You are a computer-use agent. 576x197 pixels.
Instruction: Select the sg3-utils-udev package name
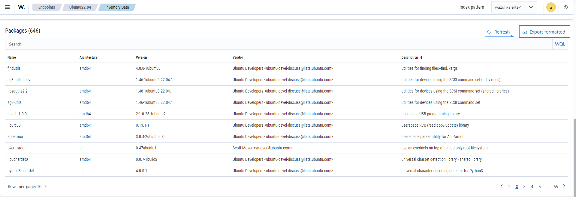[19, 80]
